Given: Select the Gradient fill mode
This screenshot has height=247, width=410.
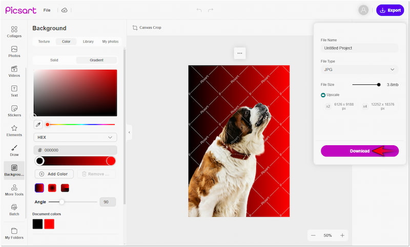Looking at the screenshot, I should click(x=96, y=60).
